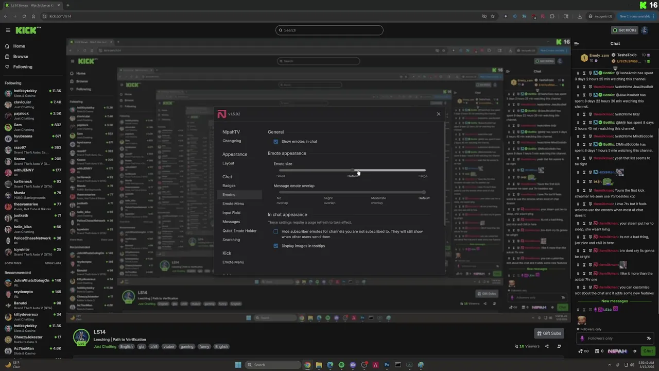Viewport: 659px width, 371px height.
Task: Open a new browser tab with plus
Action: point(67,5)
